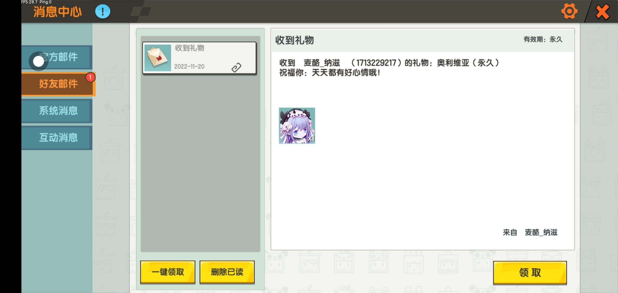This screenshot has height=293, width=618.
Task: Click the red notification badge on 好友邮件
Action: click(90, 77)
